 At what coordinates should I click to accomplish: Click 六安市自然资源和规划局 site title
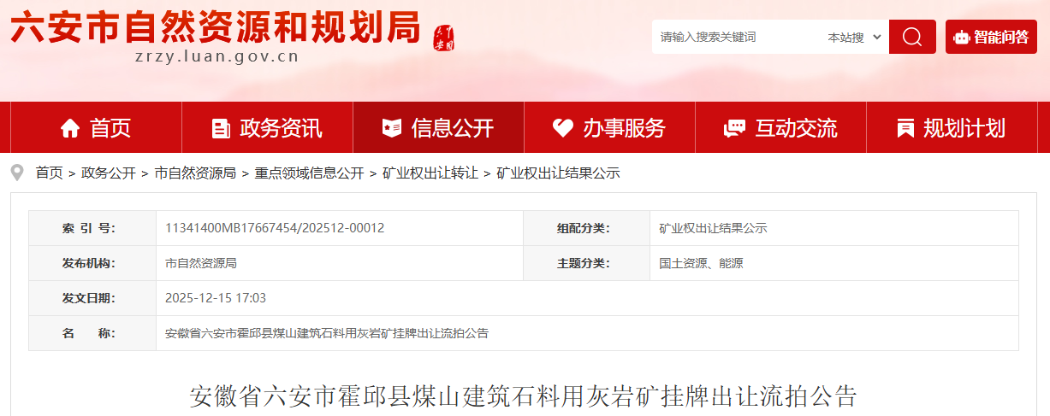pos(216,29)
